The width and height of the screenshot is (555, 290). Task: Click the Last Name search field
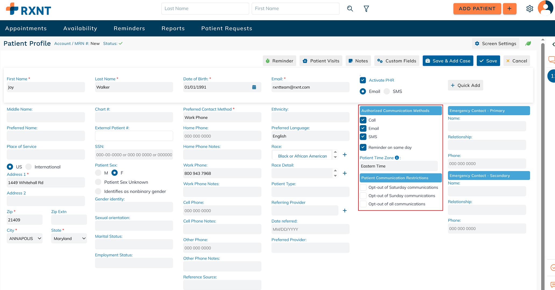(205, 9)
